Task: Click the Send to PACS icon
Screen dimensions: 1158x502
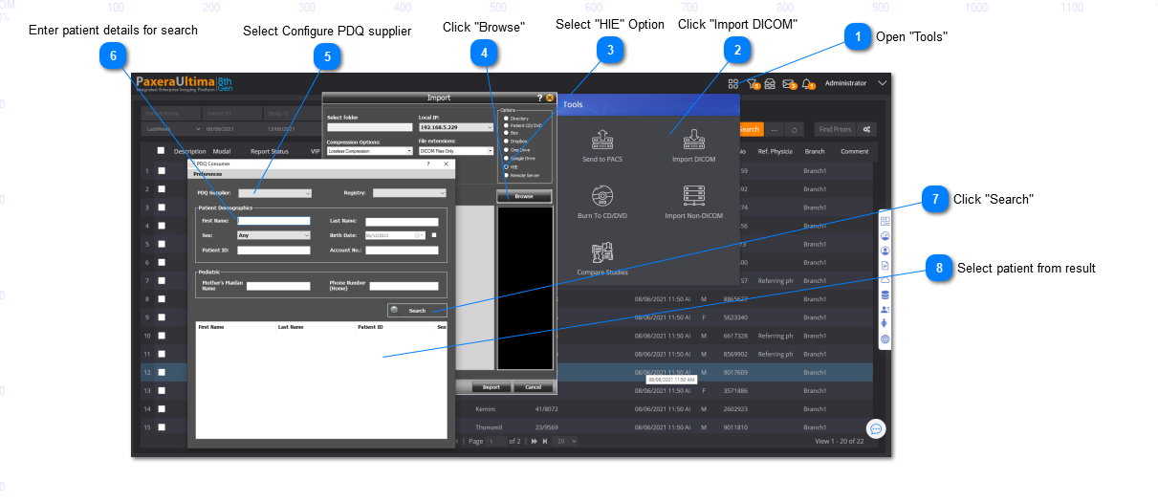Action: [x=602, y=144]
